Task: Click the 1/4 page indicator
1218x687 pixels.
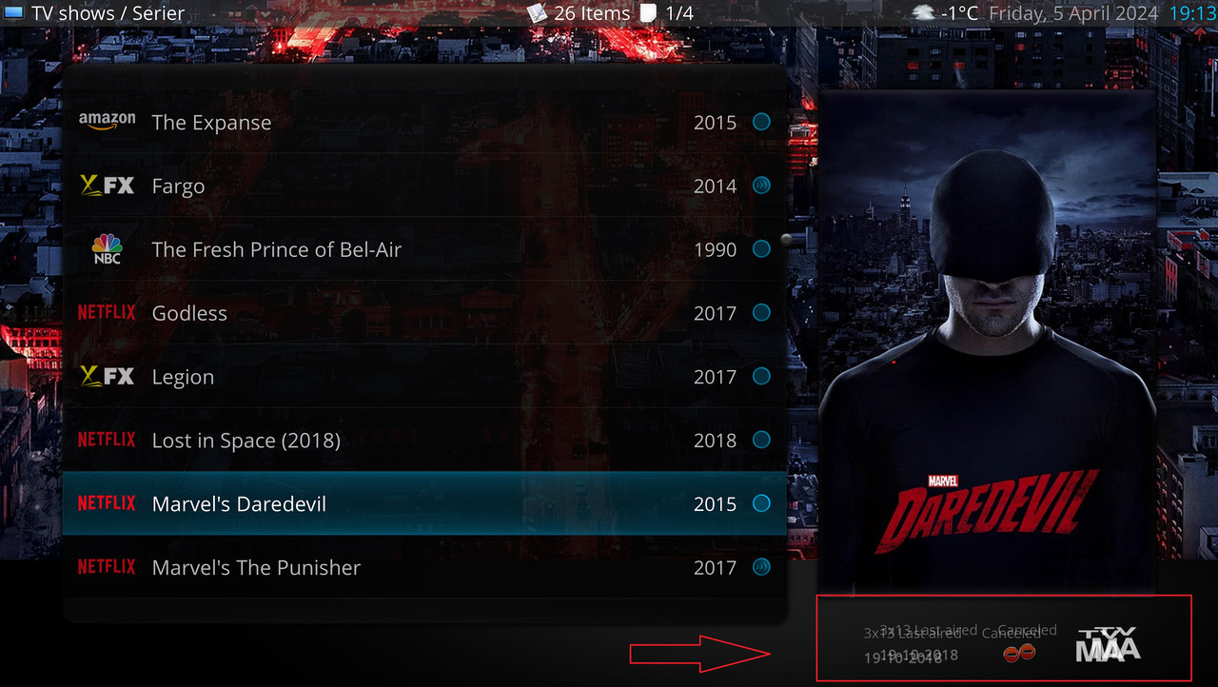Action: click(679, 13)
